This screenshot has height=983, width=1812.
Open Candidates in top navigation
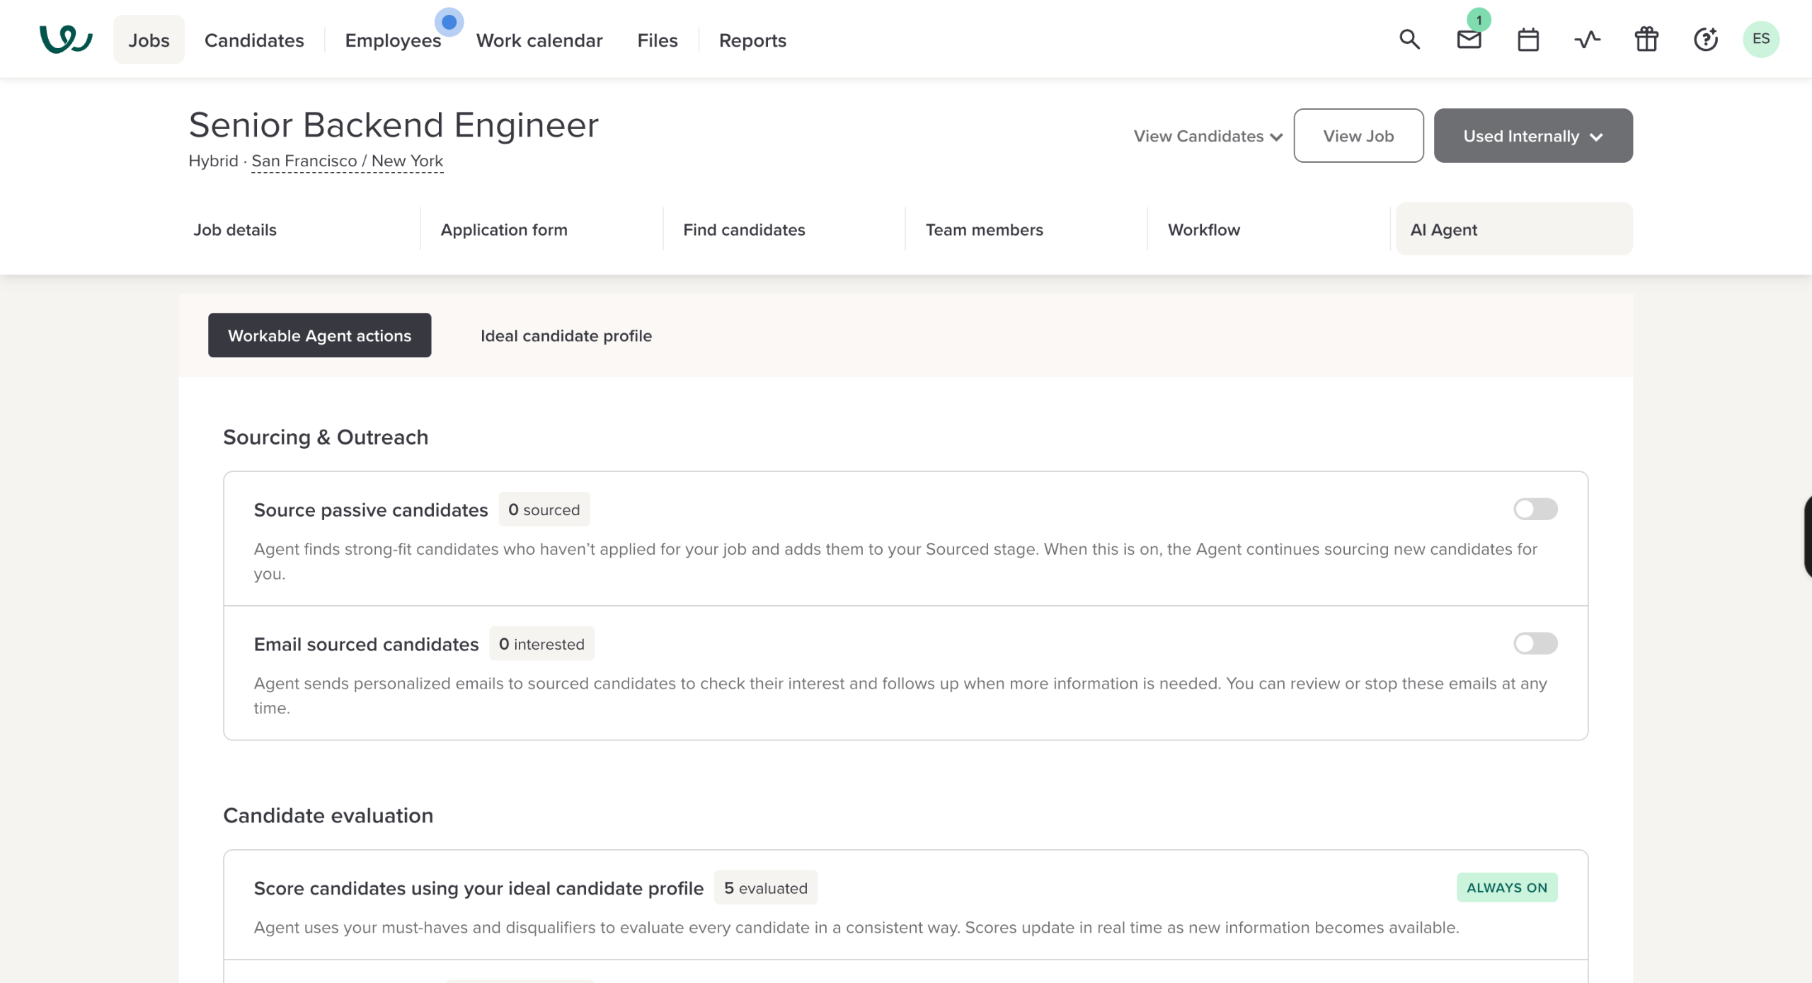pyautogui.click(x=253, y=40)
